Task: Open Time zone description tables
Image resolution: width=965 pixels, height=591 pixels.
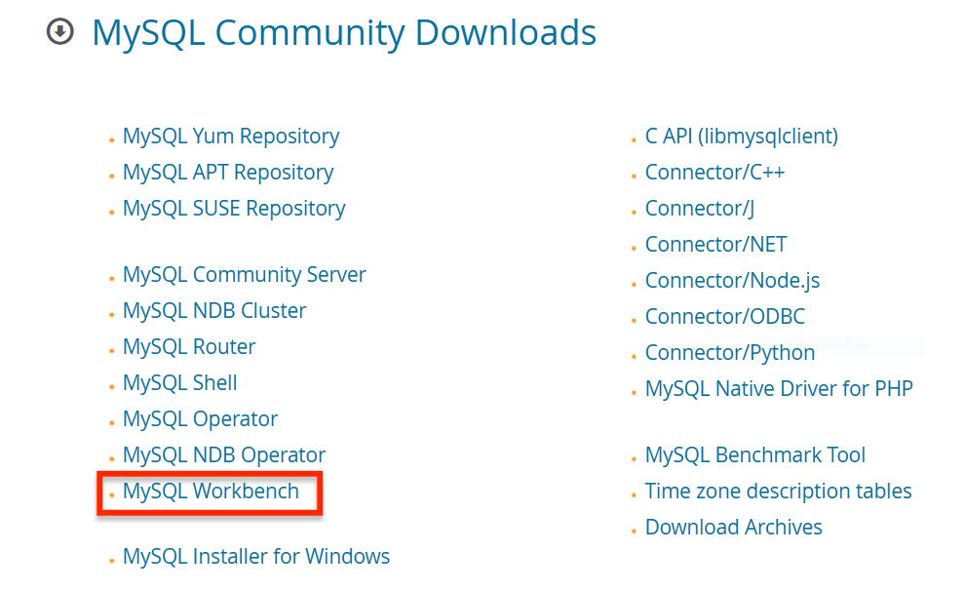Action: (x=778, y=492)
